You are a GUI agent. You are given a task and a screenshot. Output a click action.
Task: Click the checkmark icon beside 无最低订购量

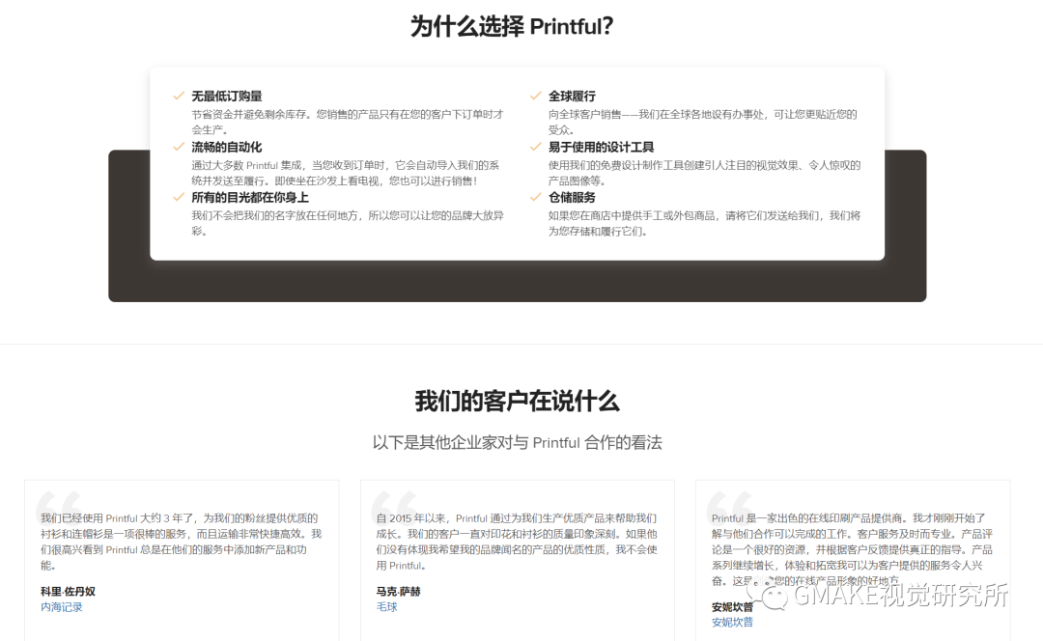(x=179, y=96)
